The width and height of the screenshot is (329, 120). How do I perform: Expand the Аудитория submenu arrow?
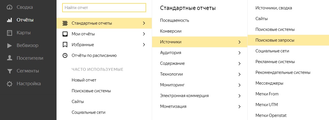[x=239, y=53]
